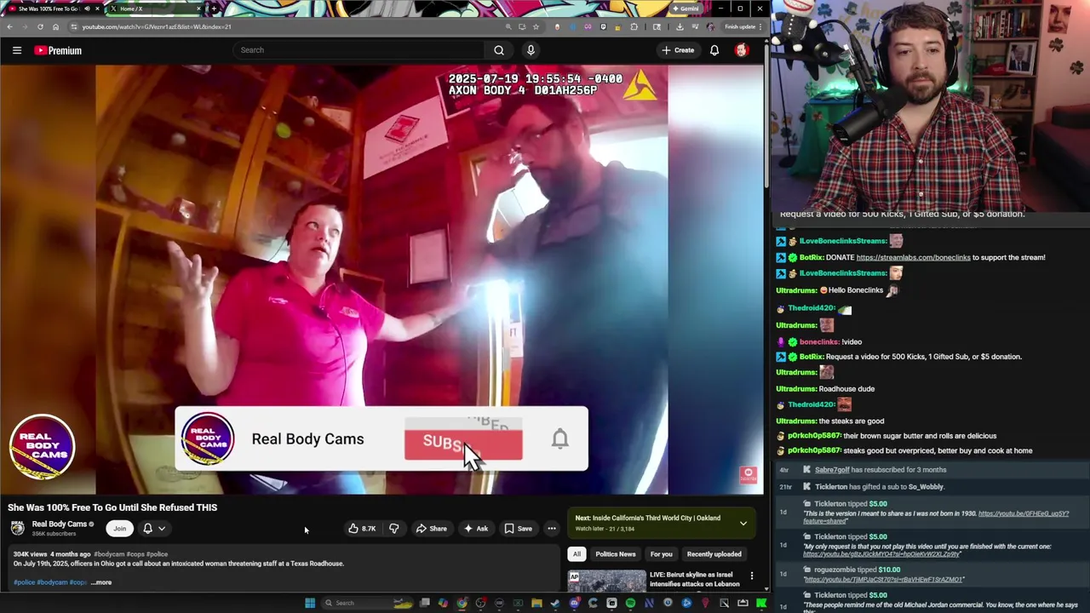
Task: Click the video player frame
Action: point(381,280)
